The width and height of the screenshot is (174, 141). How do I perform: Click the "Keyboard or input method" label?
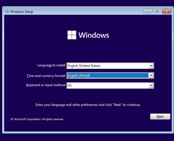click(46, 85)
